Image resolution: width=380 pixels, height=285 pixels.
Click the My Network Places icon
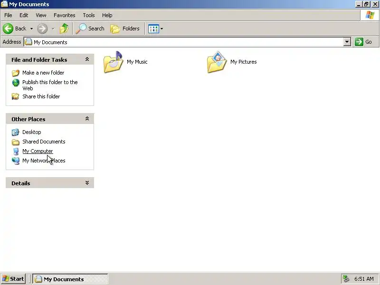(x=16, y=161)
